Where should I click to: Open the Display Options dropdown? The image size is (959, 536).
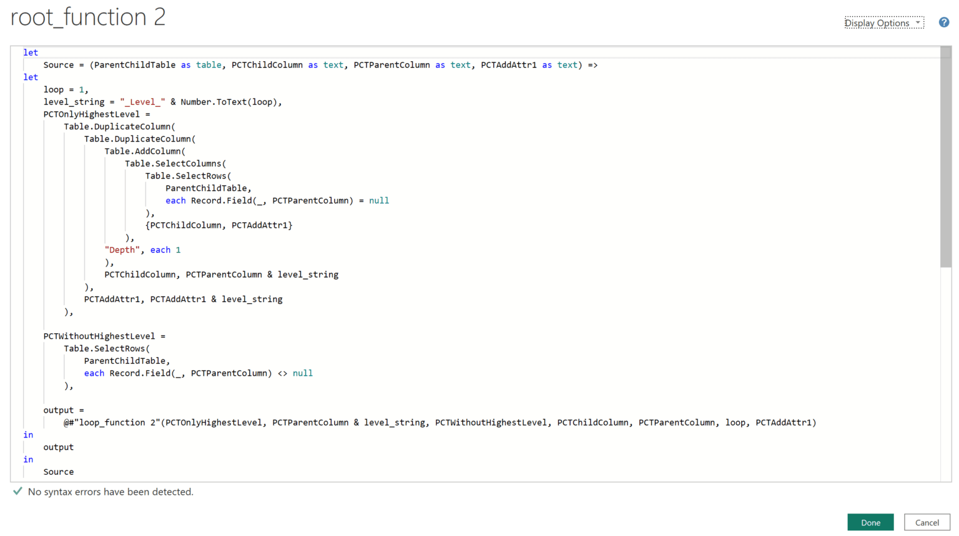(x=878, y=22)
